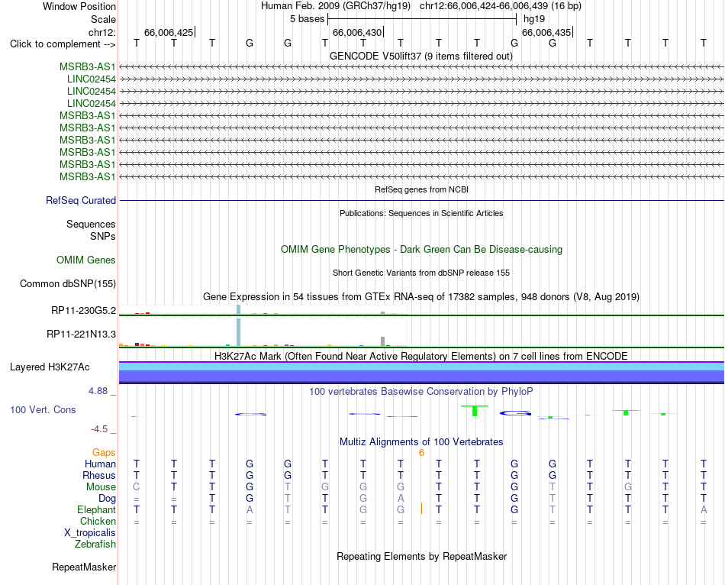Click position label 66,006,425
Image resolution: width=725 pixels, height=585 pixels.
coord(169,32)
